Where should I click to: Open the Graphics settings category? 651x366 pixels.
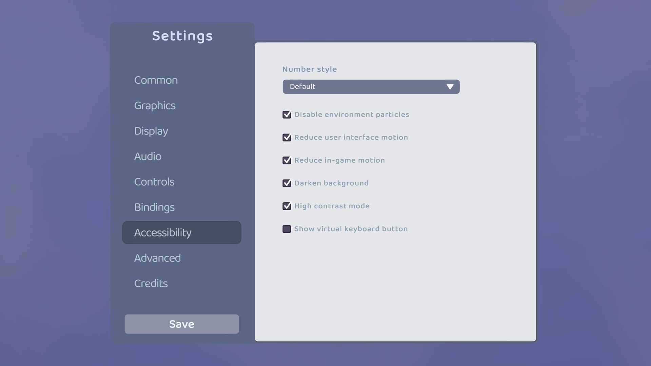point(155,106)
